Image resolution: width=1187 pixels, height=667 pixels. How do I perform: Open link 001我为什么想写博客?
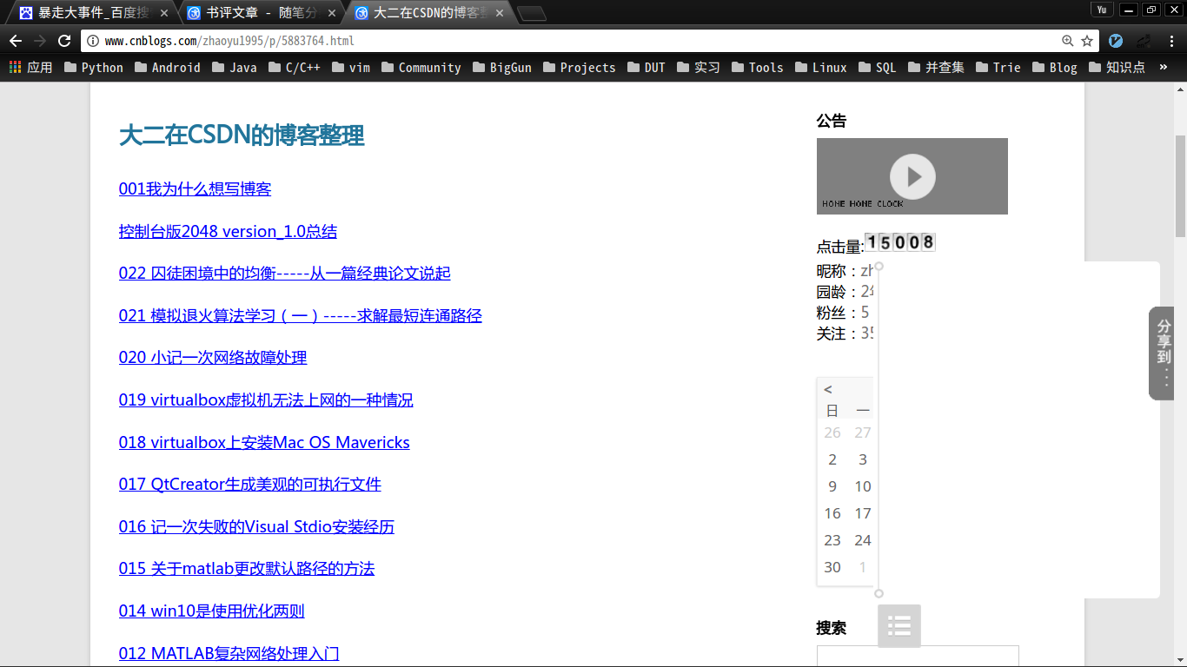point(195,188)
